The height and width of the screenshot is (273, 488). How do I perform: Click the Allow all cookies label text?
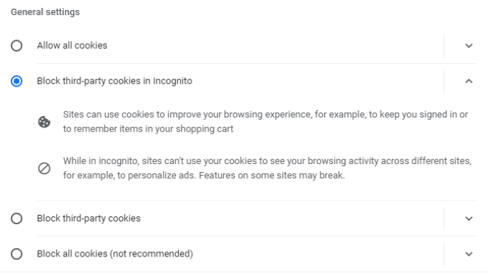click(x=72, y=46)
